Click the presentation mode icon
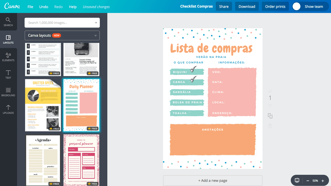This screenshot has width=331, height=186. [297, 181]
